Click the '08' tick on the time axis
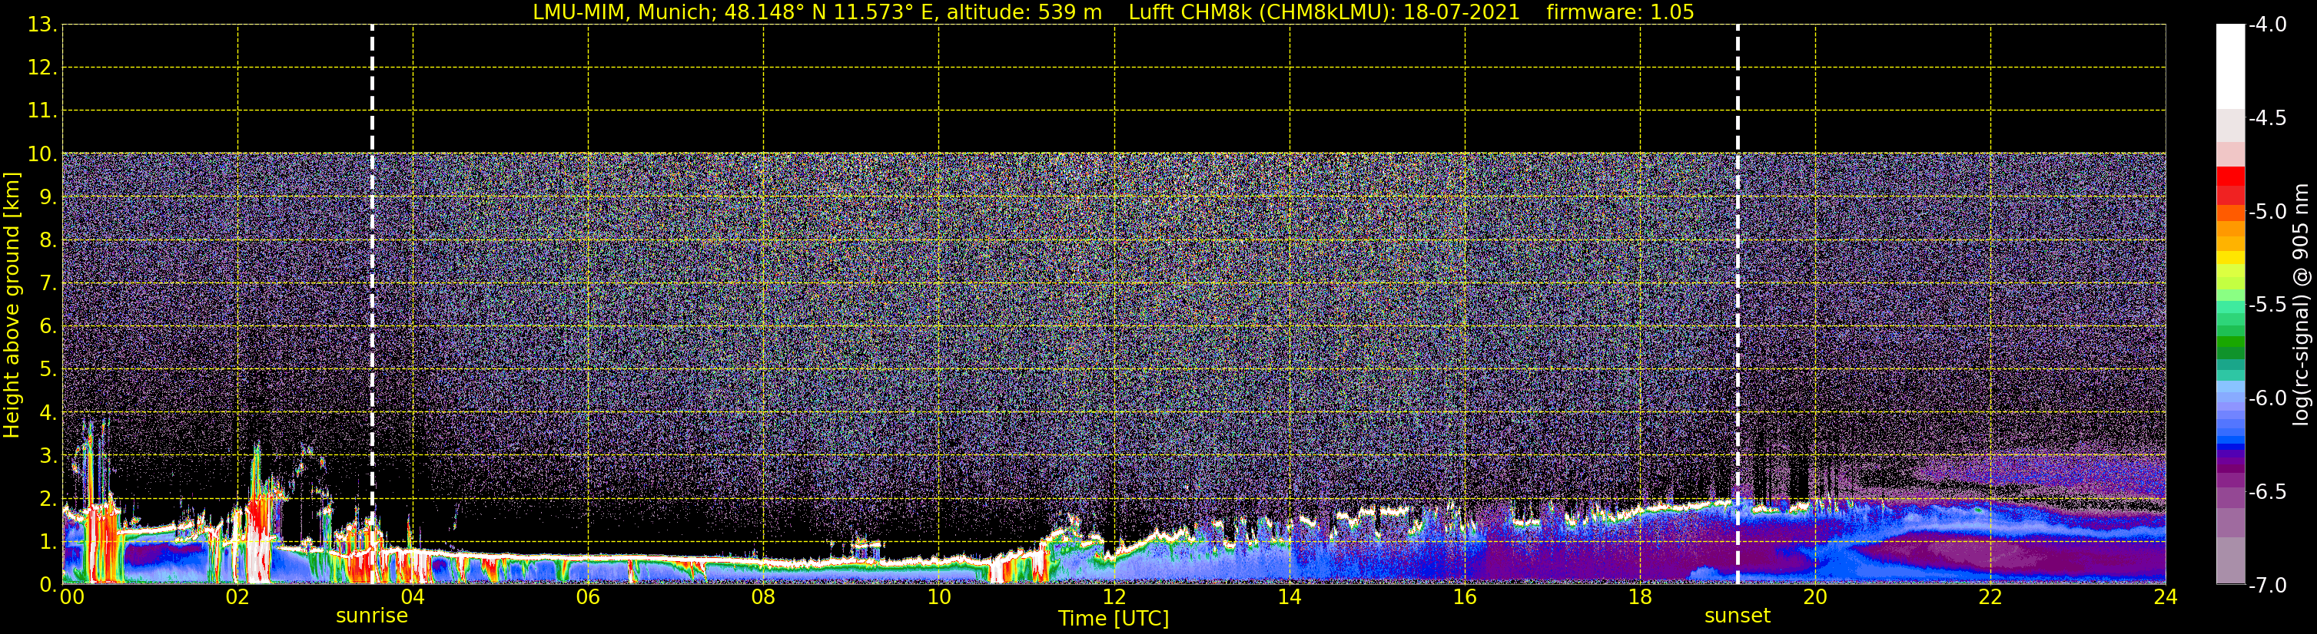The image size is (2317, 634). (764, 597)
